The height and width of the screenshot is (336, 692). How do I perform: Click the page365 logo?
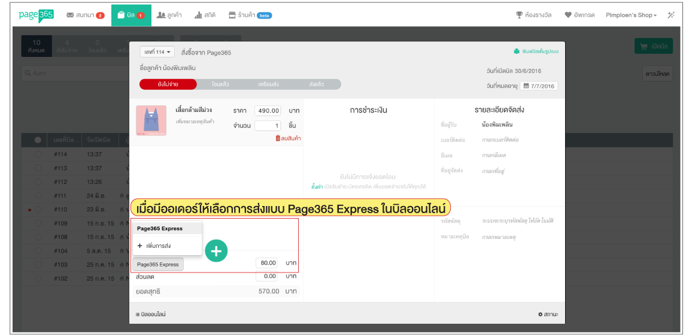36,15
